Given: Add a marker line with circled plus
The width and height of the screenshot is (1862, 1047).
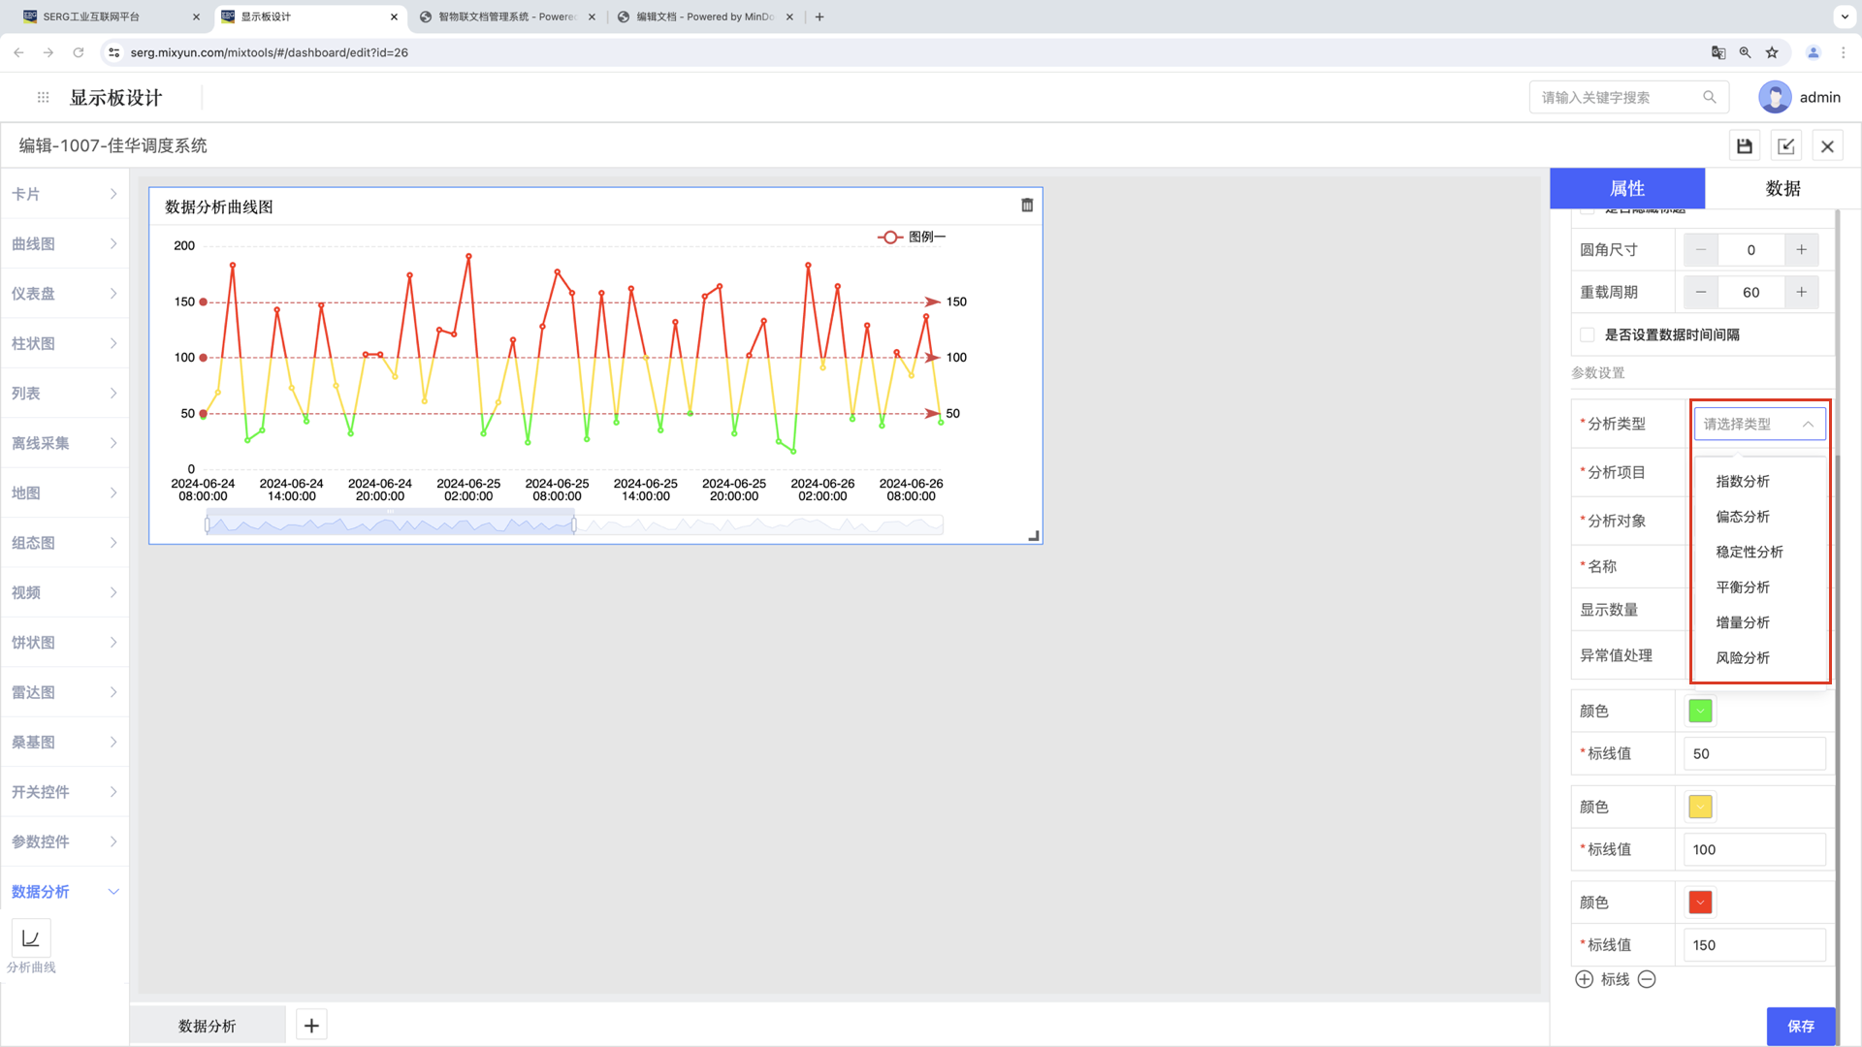Looking at the screenshot, I should pos(1584,979).
